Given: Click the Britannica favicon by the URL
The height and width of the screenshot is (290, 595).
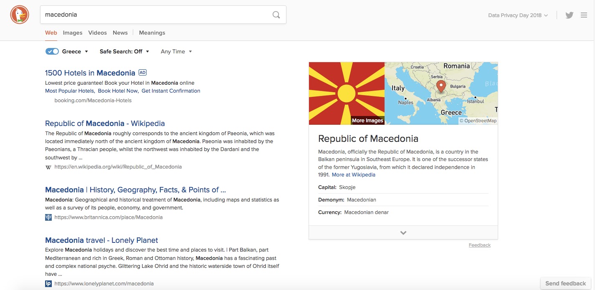Looking at the screenshot, I should tap(48, 217).
